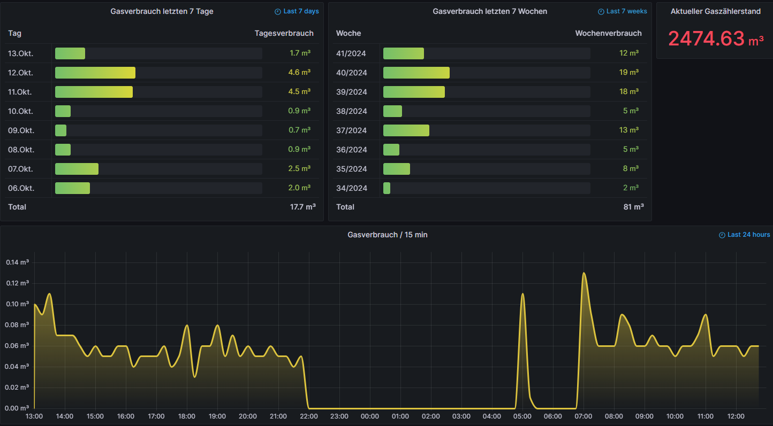Click the 10.Okt. row label
Image resolution: width=773 pixels, height=426 pixels.
pos(20,111)
